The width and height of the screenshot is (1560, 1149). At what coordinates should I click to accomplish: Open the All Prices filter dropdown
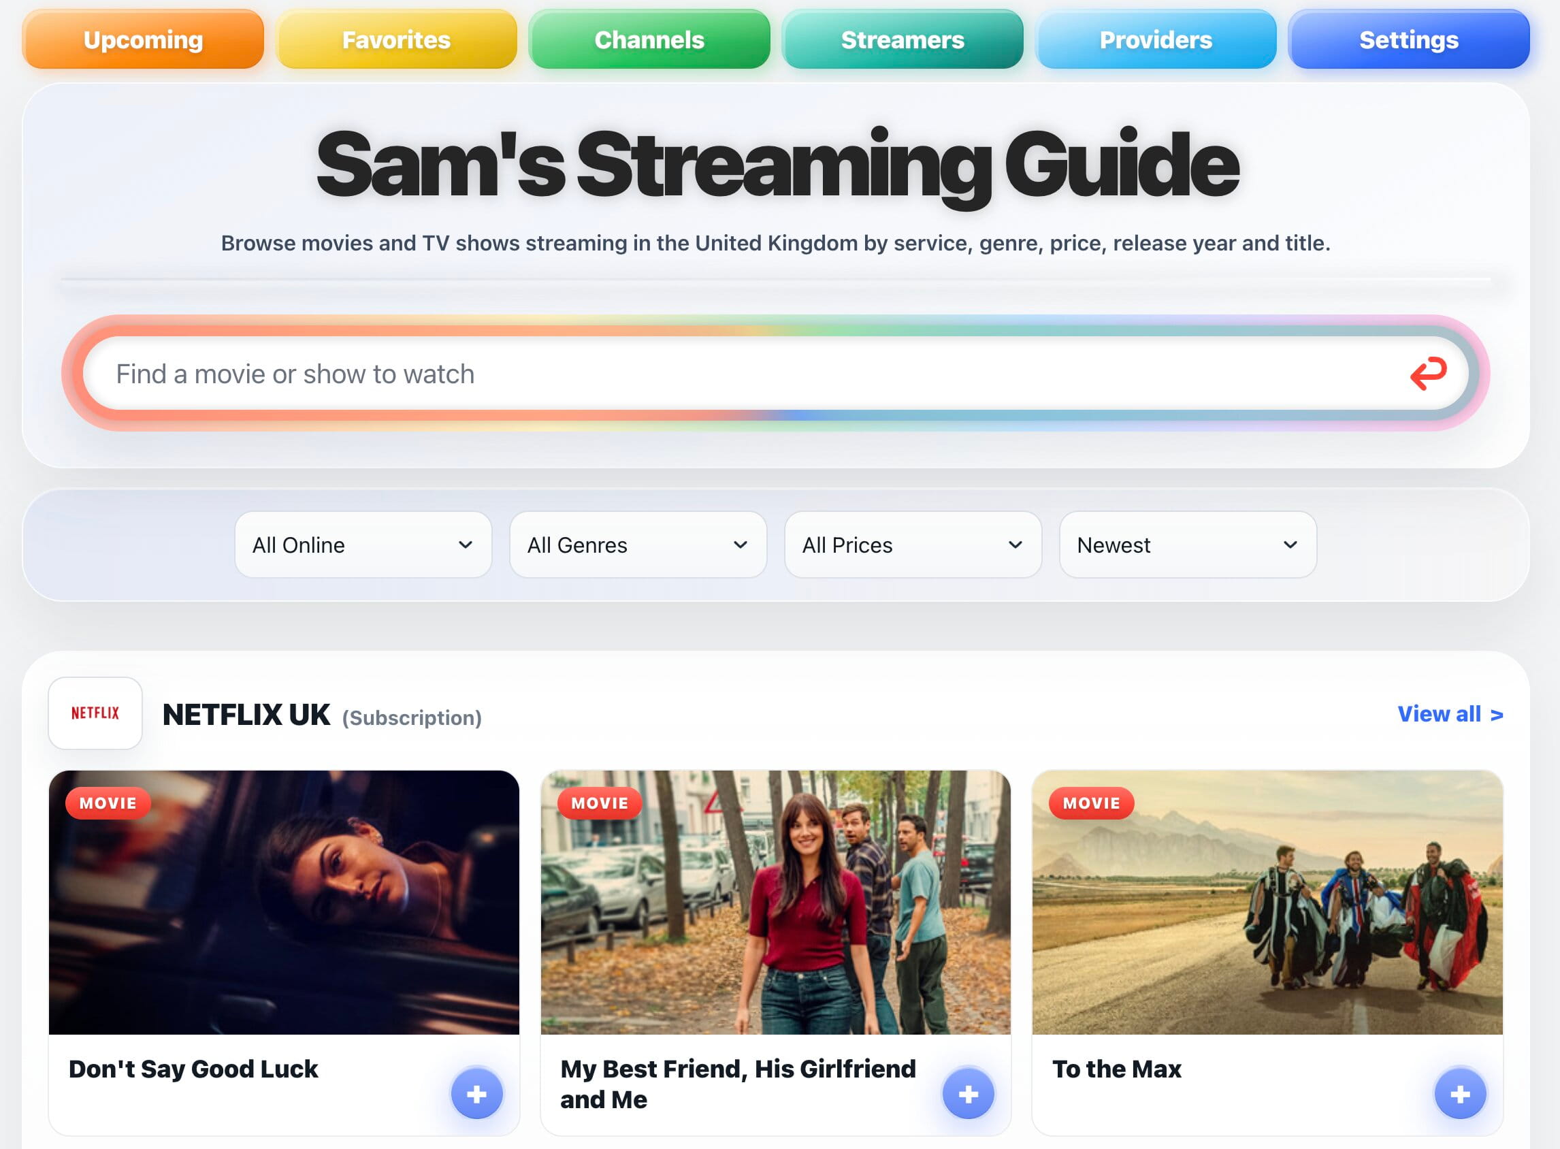913,545
